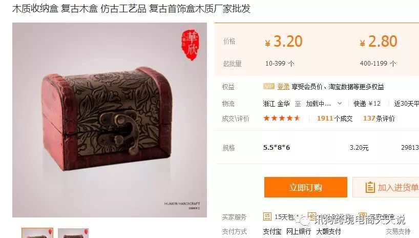The height and width of the screenshot is (238, 419).
Task: Click the 加入进货单 button
Action: 386,187
